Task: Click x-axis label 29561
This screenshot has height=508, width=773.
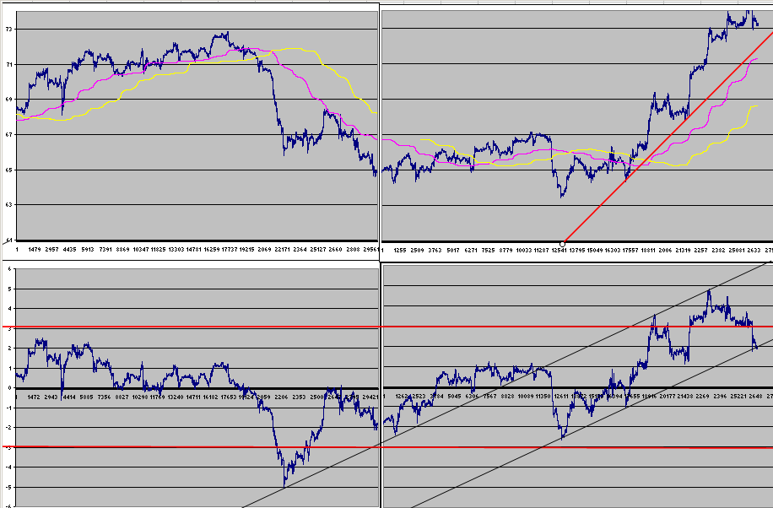Action: click(x=370, y=250)
